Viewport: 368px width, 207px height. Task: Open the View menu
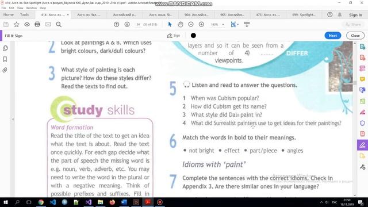[20, 8]
